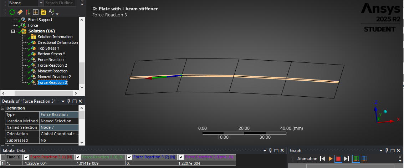
Task: Open the Location Method Named Selection field
Action: point(59,121)
